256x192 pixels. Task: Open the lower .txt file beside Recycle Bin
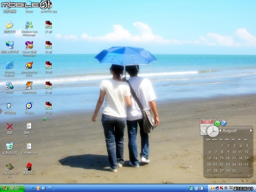(x=29, y=146)
